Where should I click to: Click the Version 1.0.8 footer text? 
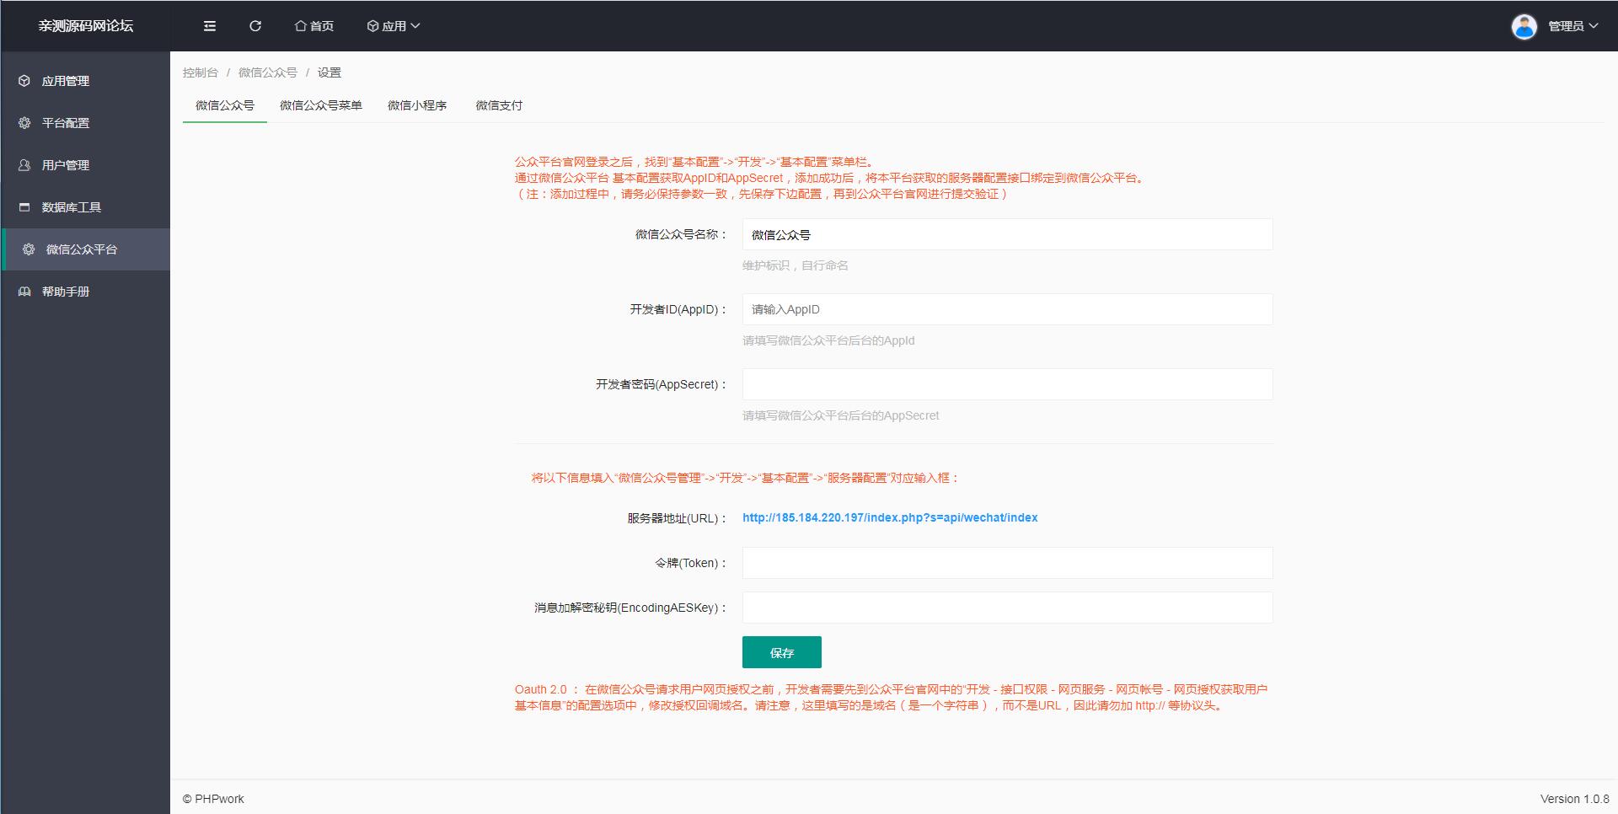point(1574,799)
